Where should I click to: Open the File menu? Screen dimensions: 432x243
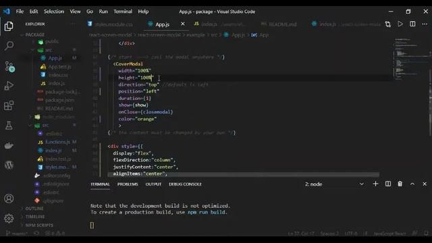(x=20, y=11)
